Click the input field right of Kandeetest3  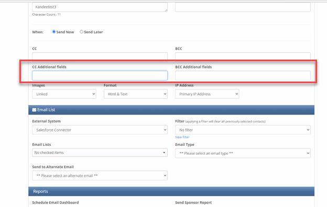[x=243, y=7]
